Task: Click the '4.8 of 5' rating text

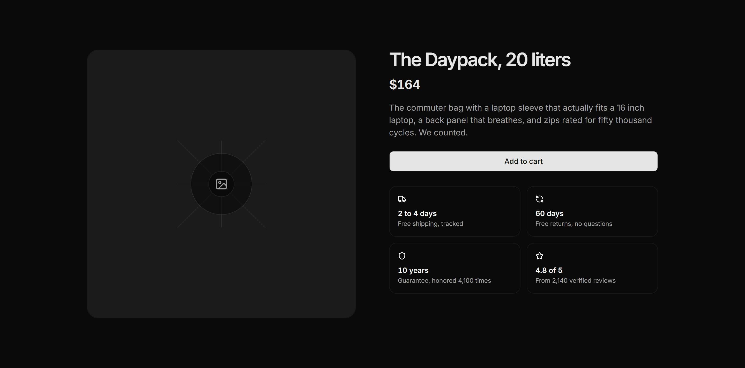Action: tap(549, 270)
